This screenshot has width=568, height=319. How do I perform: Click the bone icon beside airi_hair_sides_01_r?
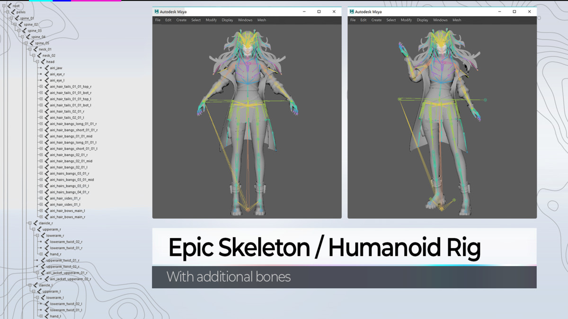pyautogui.click(x=46, y=198)
